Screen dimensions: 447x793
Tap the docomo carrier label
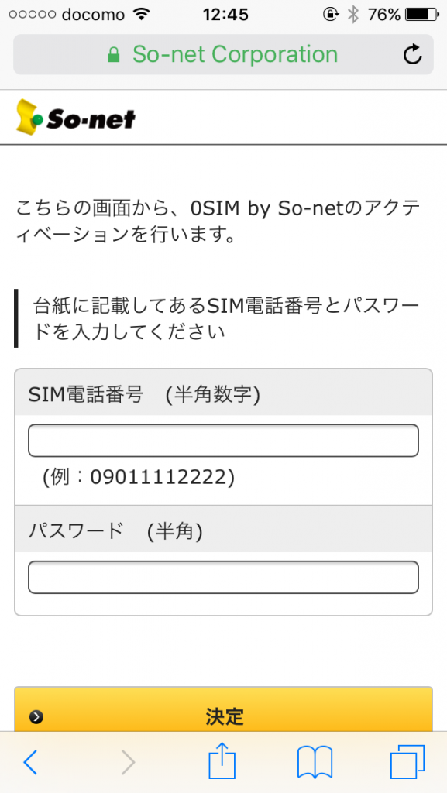coord(94,15)
